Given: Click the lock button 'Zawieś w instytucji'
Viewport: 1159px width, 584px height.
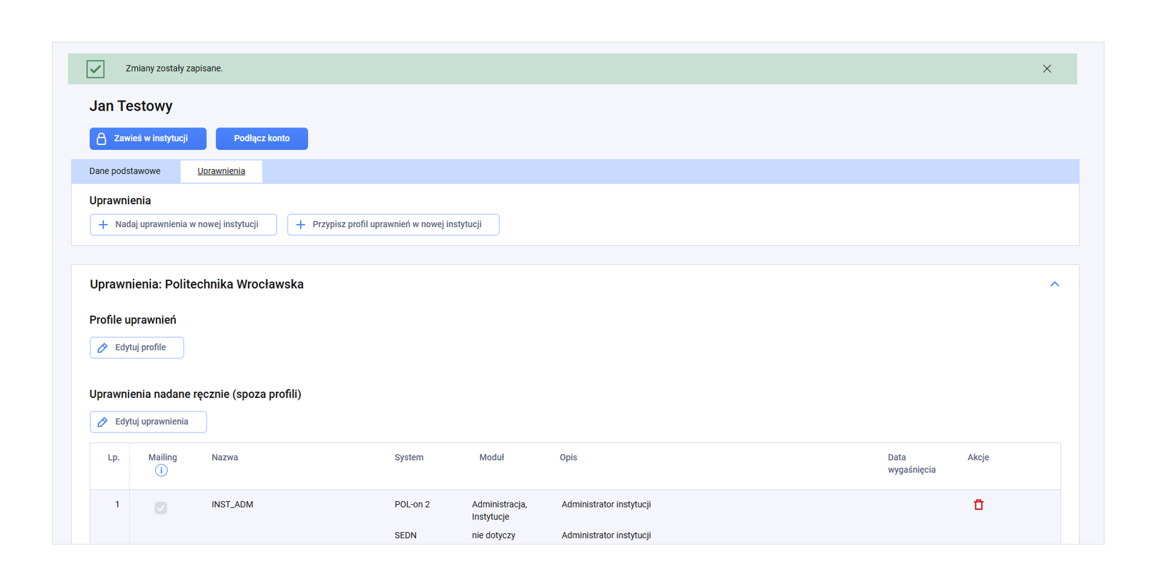Looking at the screenshot, I should 148,138.
